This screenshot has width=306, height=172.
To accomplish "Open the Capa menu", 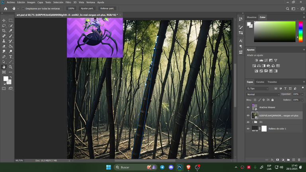I will (40, 2).
